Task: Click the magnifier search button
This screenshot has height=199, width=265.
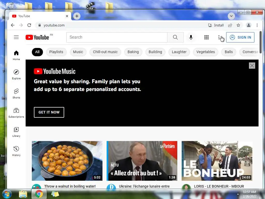Action: 175,37
